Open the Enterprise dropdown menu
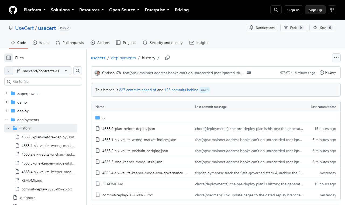 157,10
